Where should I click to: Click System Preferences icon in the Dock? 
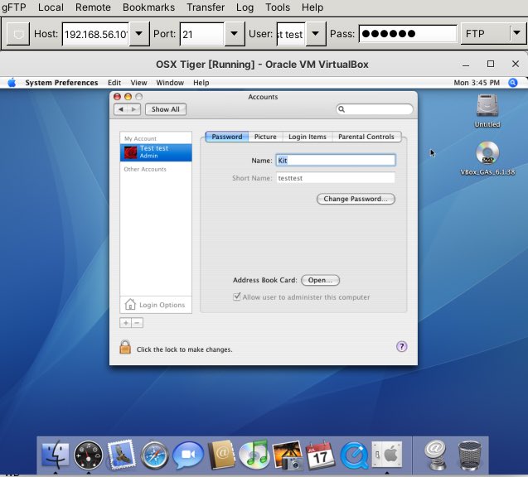(x=387, y=455)
